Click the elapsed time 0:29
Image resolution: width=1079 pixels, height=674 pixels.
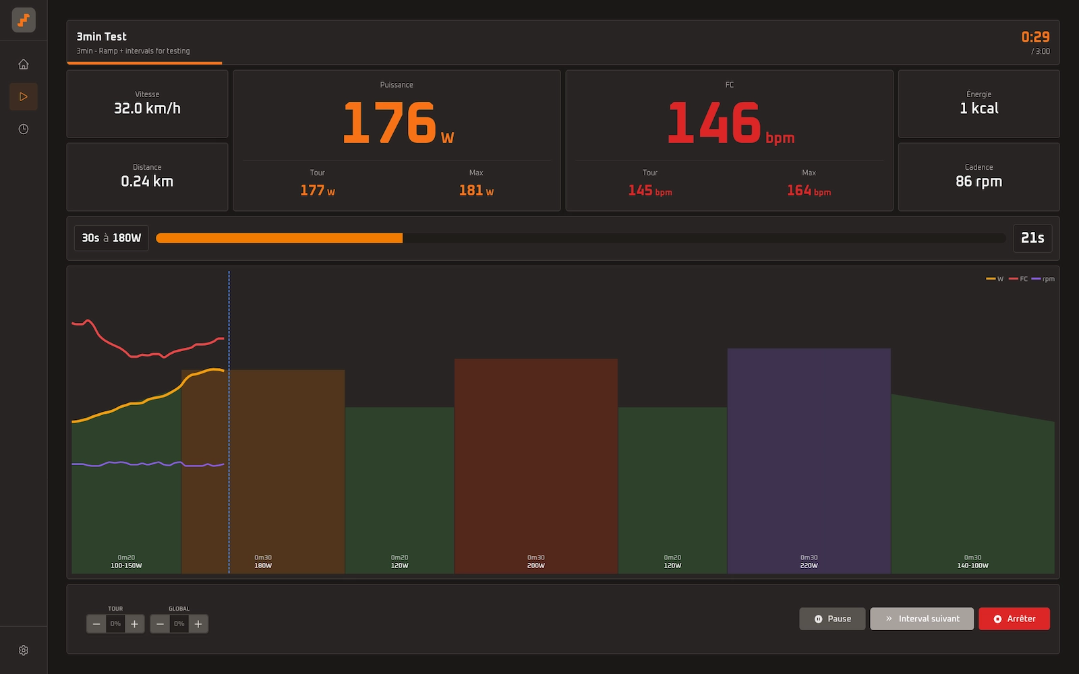[x=1035, y=37]
